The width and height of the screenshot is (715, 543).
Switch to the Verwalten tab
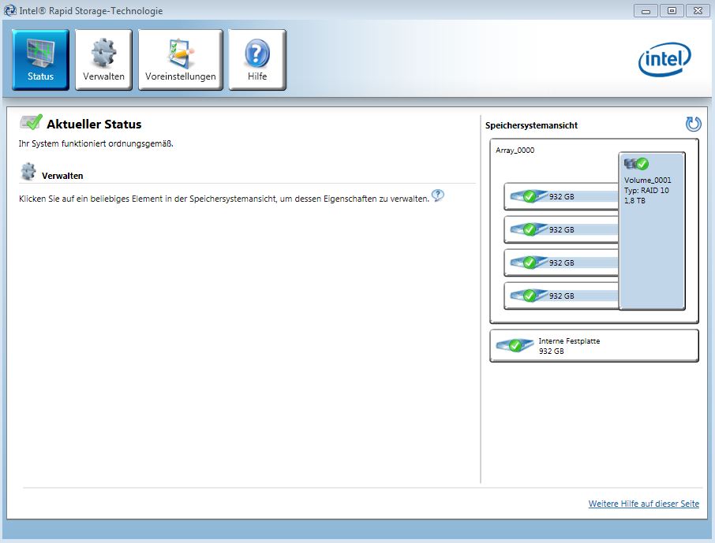(103, 60)
